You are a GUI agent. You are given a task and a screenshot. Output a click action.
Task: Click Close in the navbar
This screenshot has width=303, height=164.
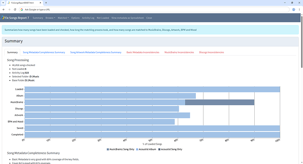pos(149,18)
